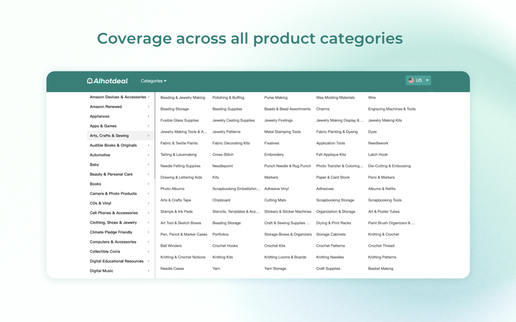Image resolution: width=516 pixels, height=322 pixels.
Task: Select Arts, Crafts & Sewing category
Action: [120, 135]
